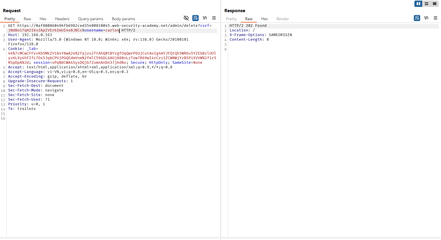Click 'HTTP/2 302 Found' response status line
Screen dimensions: 441x240
(x=248, y=26)
